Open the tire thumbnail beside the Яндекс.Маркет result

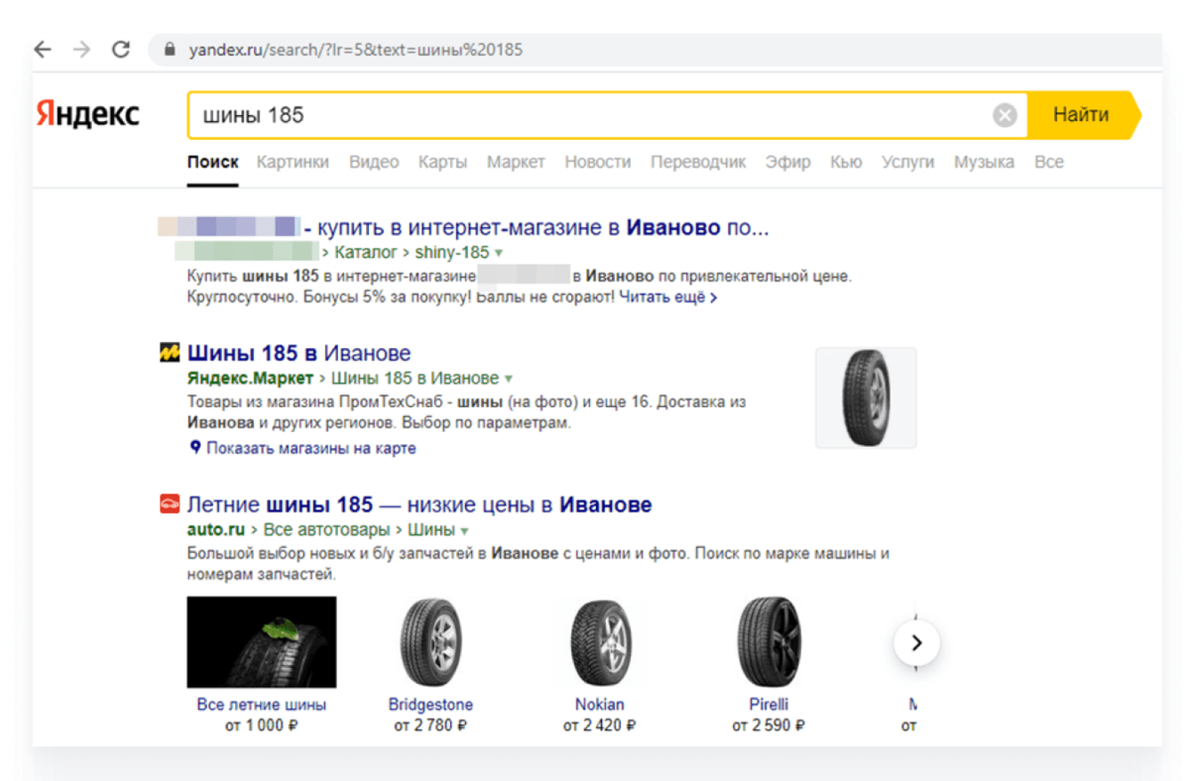click(865, 397)
